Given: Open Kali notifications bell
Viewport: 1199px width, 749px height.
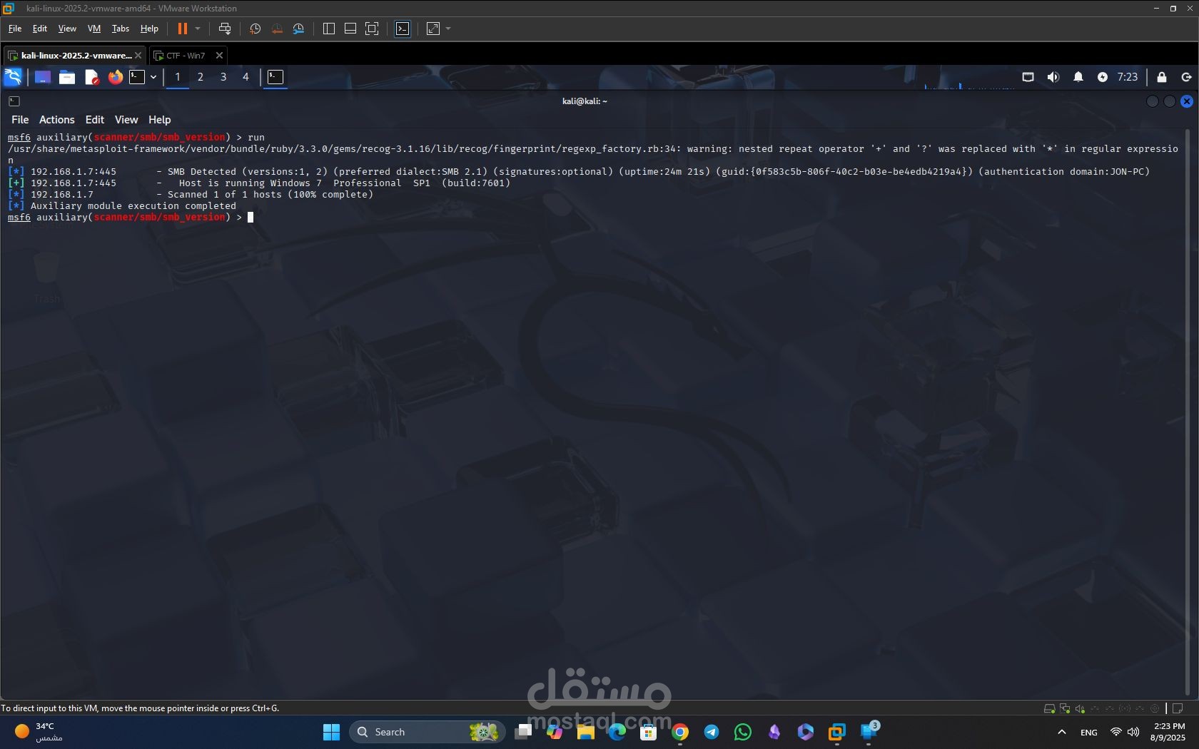Looking at the screenshot, I should point(1078,77).
